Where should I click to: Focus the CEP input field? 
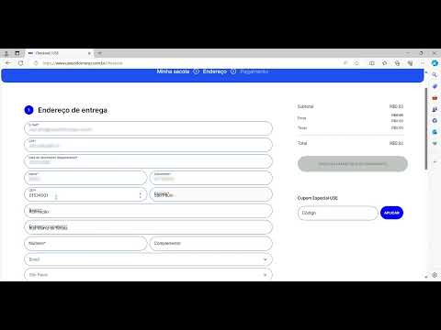pyautogui.click(x=85, y=194)
